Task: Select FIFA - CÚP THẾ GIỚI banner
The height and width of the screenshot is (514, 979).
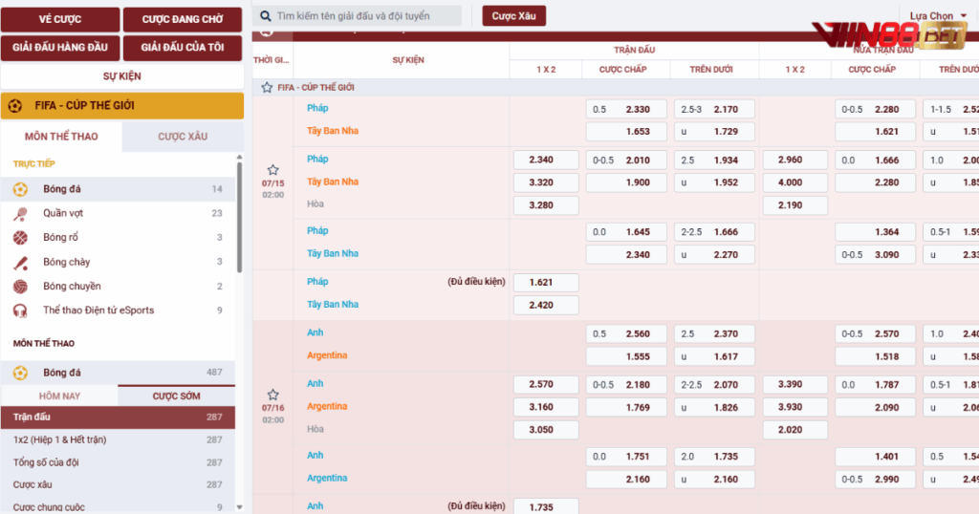Action: coord(121,106)
